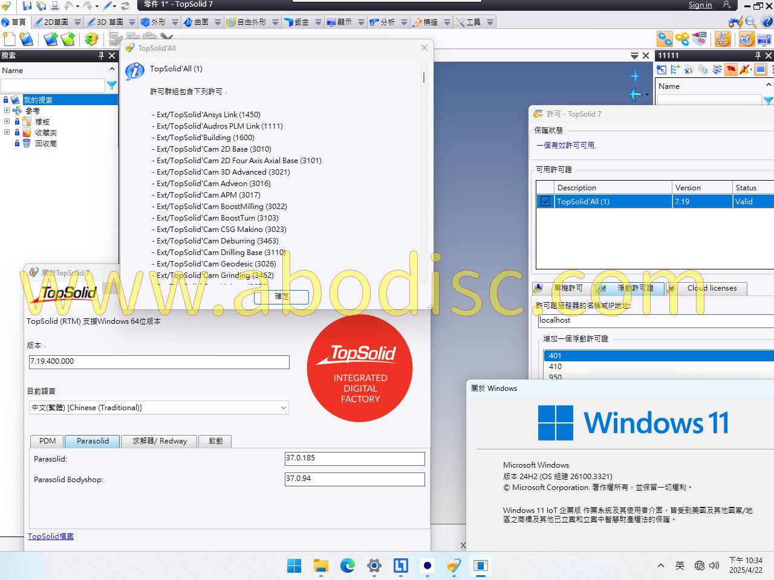Click the funnel filter icon in search panel
Viewport: 774px width, 580px height.
pos(112,86)
